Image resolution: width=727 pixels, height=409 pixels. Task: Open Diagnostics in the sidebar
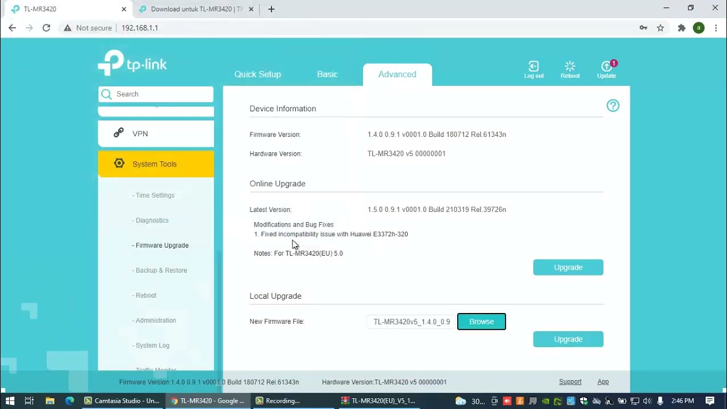pos(151,220)
